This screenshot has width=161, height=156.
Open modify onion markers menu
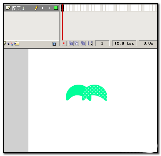(x=90, y=44)
